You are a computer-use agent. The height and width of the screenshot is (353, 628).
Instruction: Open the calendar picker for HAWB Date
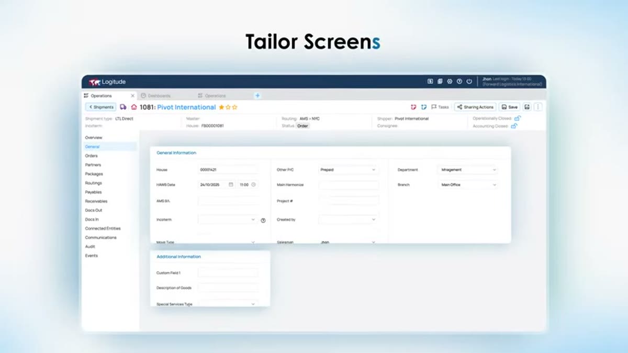(x=231, y=185)
